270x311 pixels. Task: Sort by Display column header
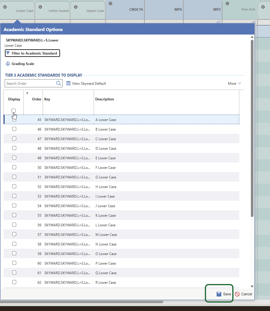click(x=14, y=99)
